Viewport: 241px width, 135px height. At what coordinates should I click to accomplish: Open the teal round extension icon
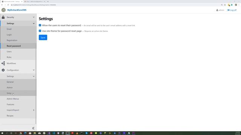(x=232, y=5)
